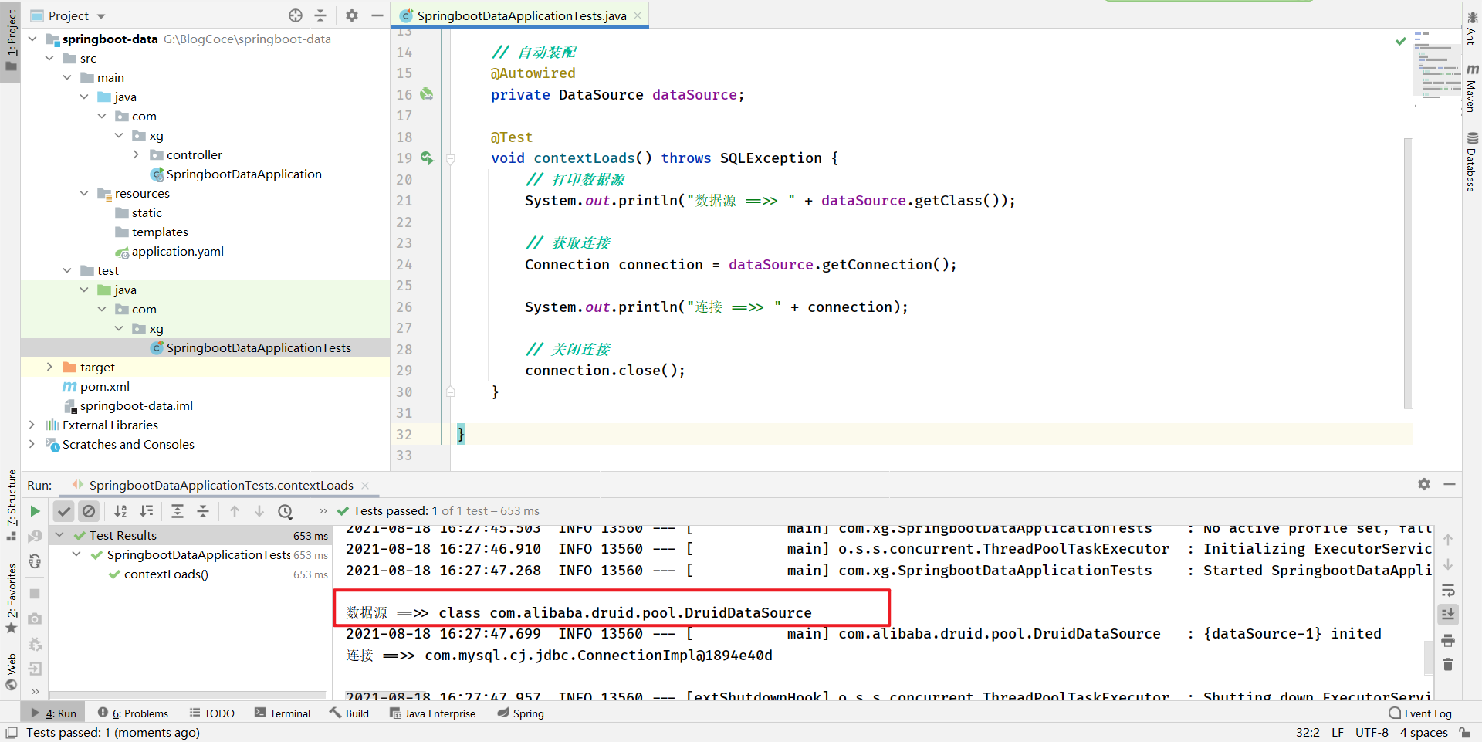Stop the running process

[x=35, y=594]
